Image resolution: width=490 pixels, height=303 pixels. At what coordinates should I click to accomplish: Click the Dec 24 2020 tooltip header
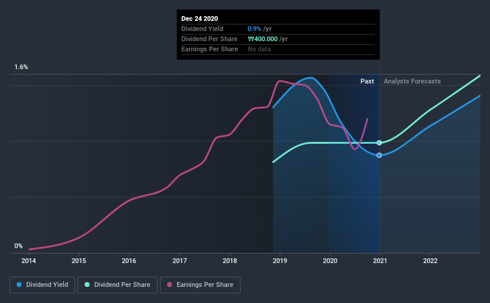(200, 18)
